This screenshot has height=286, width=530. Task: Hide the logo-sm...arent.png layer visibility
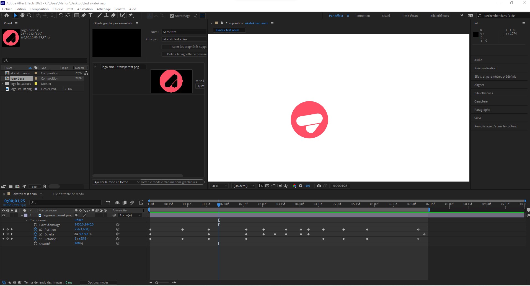pyautogui.click(x=3, y=215)
